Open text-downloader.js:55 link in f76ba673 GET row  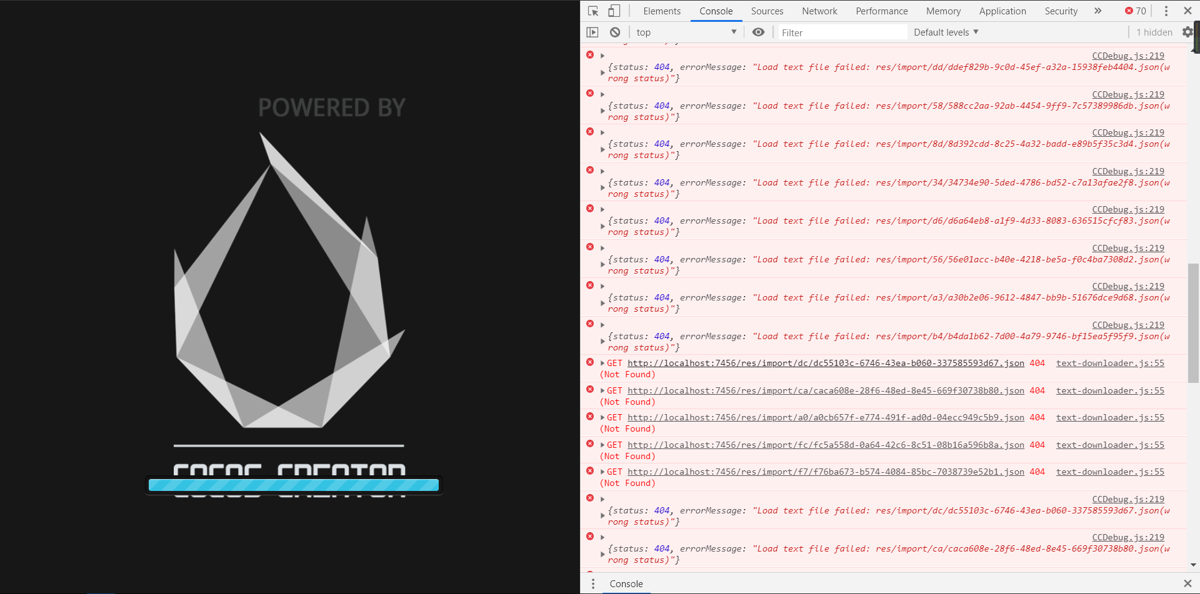click(1110, 472)
